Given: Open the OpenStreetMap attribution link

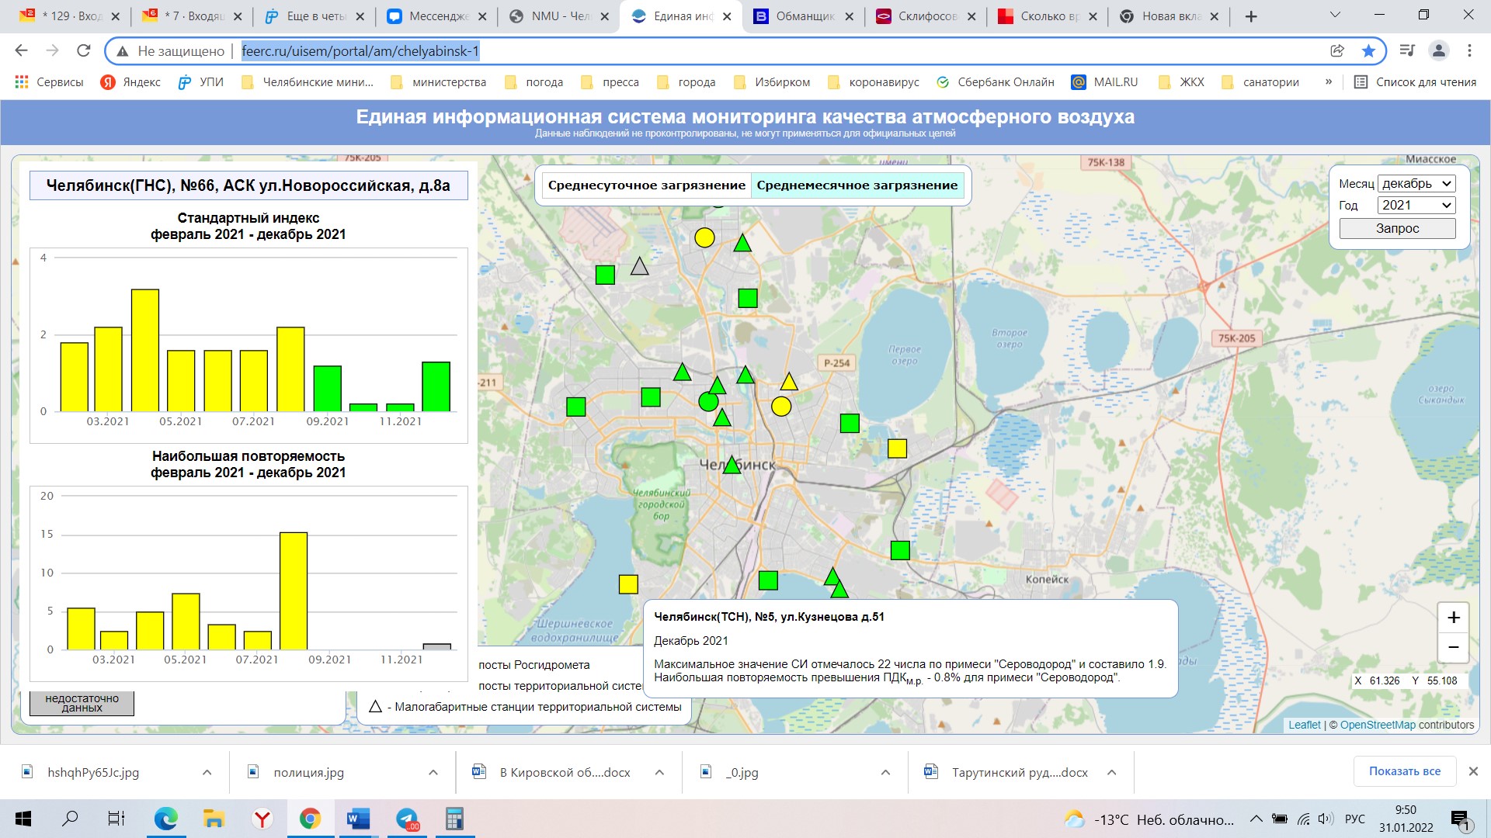Looking at the screenshot, I should pyautogui.click(x=1378, y=725).
